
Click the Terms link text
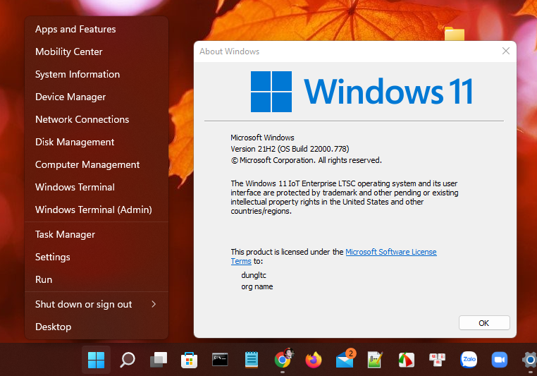(x=241, y=261)
